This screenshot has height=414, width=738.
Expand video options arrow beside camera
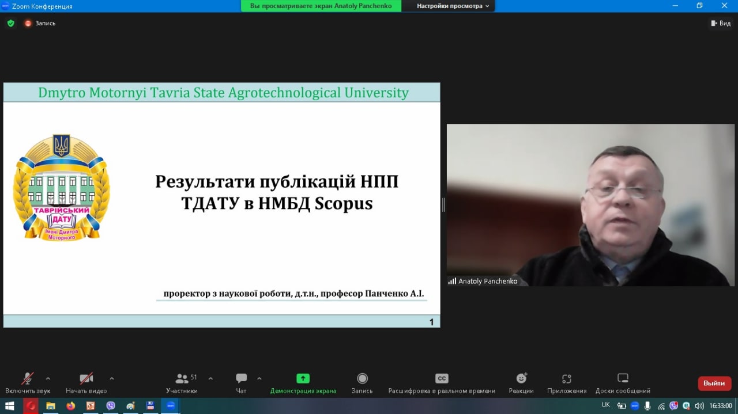pyautogui.click(x=111, y=378)
